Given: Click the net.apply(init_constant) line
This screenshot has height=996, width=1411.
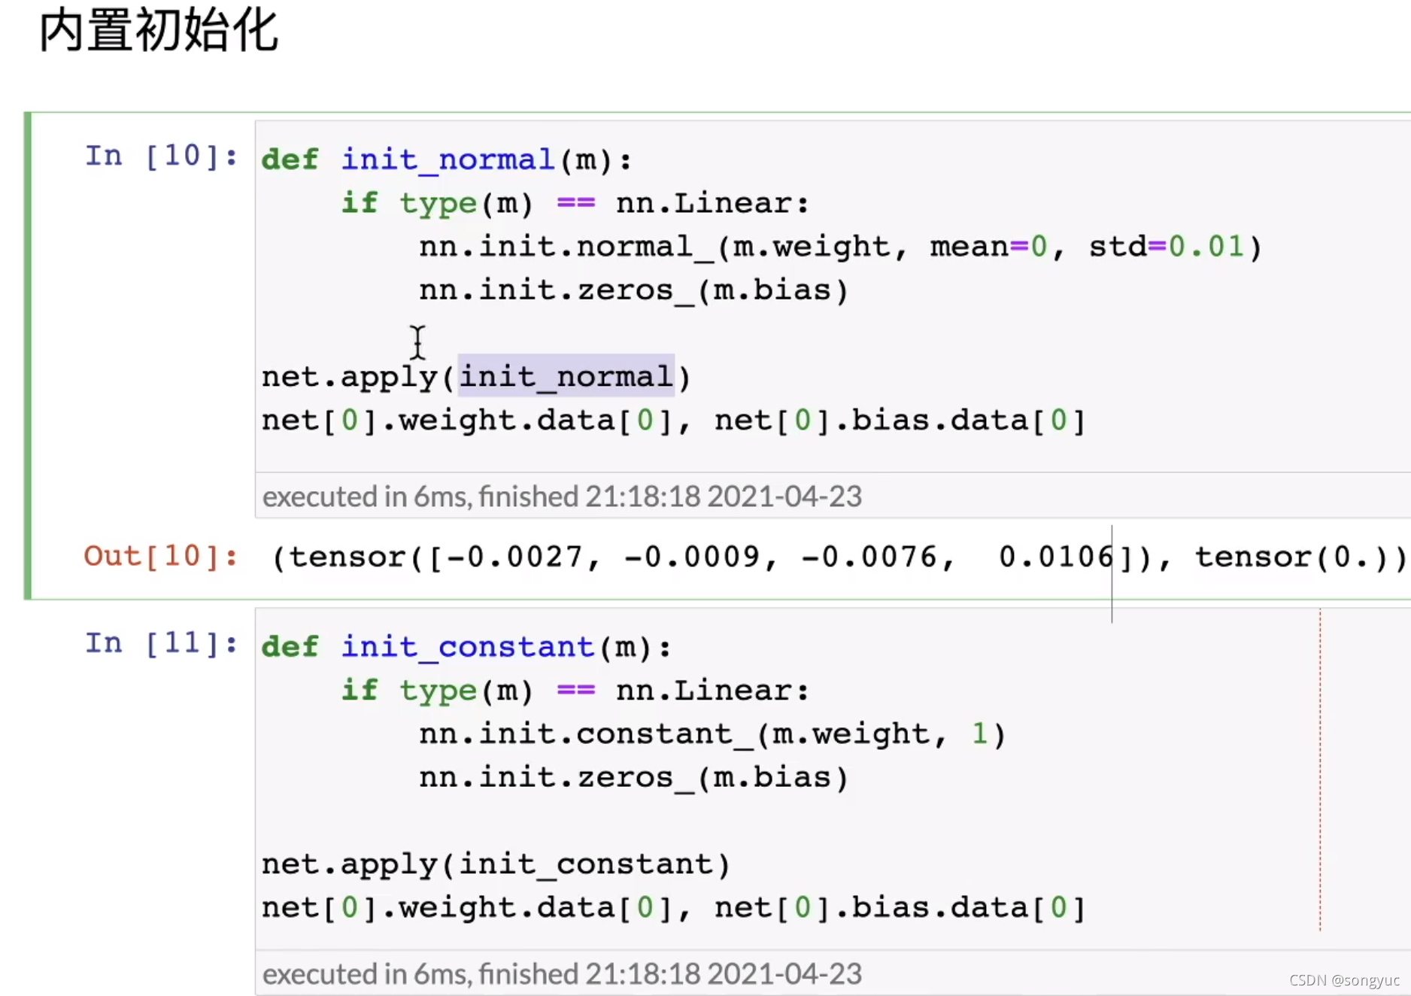Looking at the screenshot, I should [496, 864].
